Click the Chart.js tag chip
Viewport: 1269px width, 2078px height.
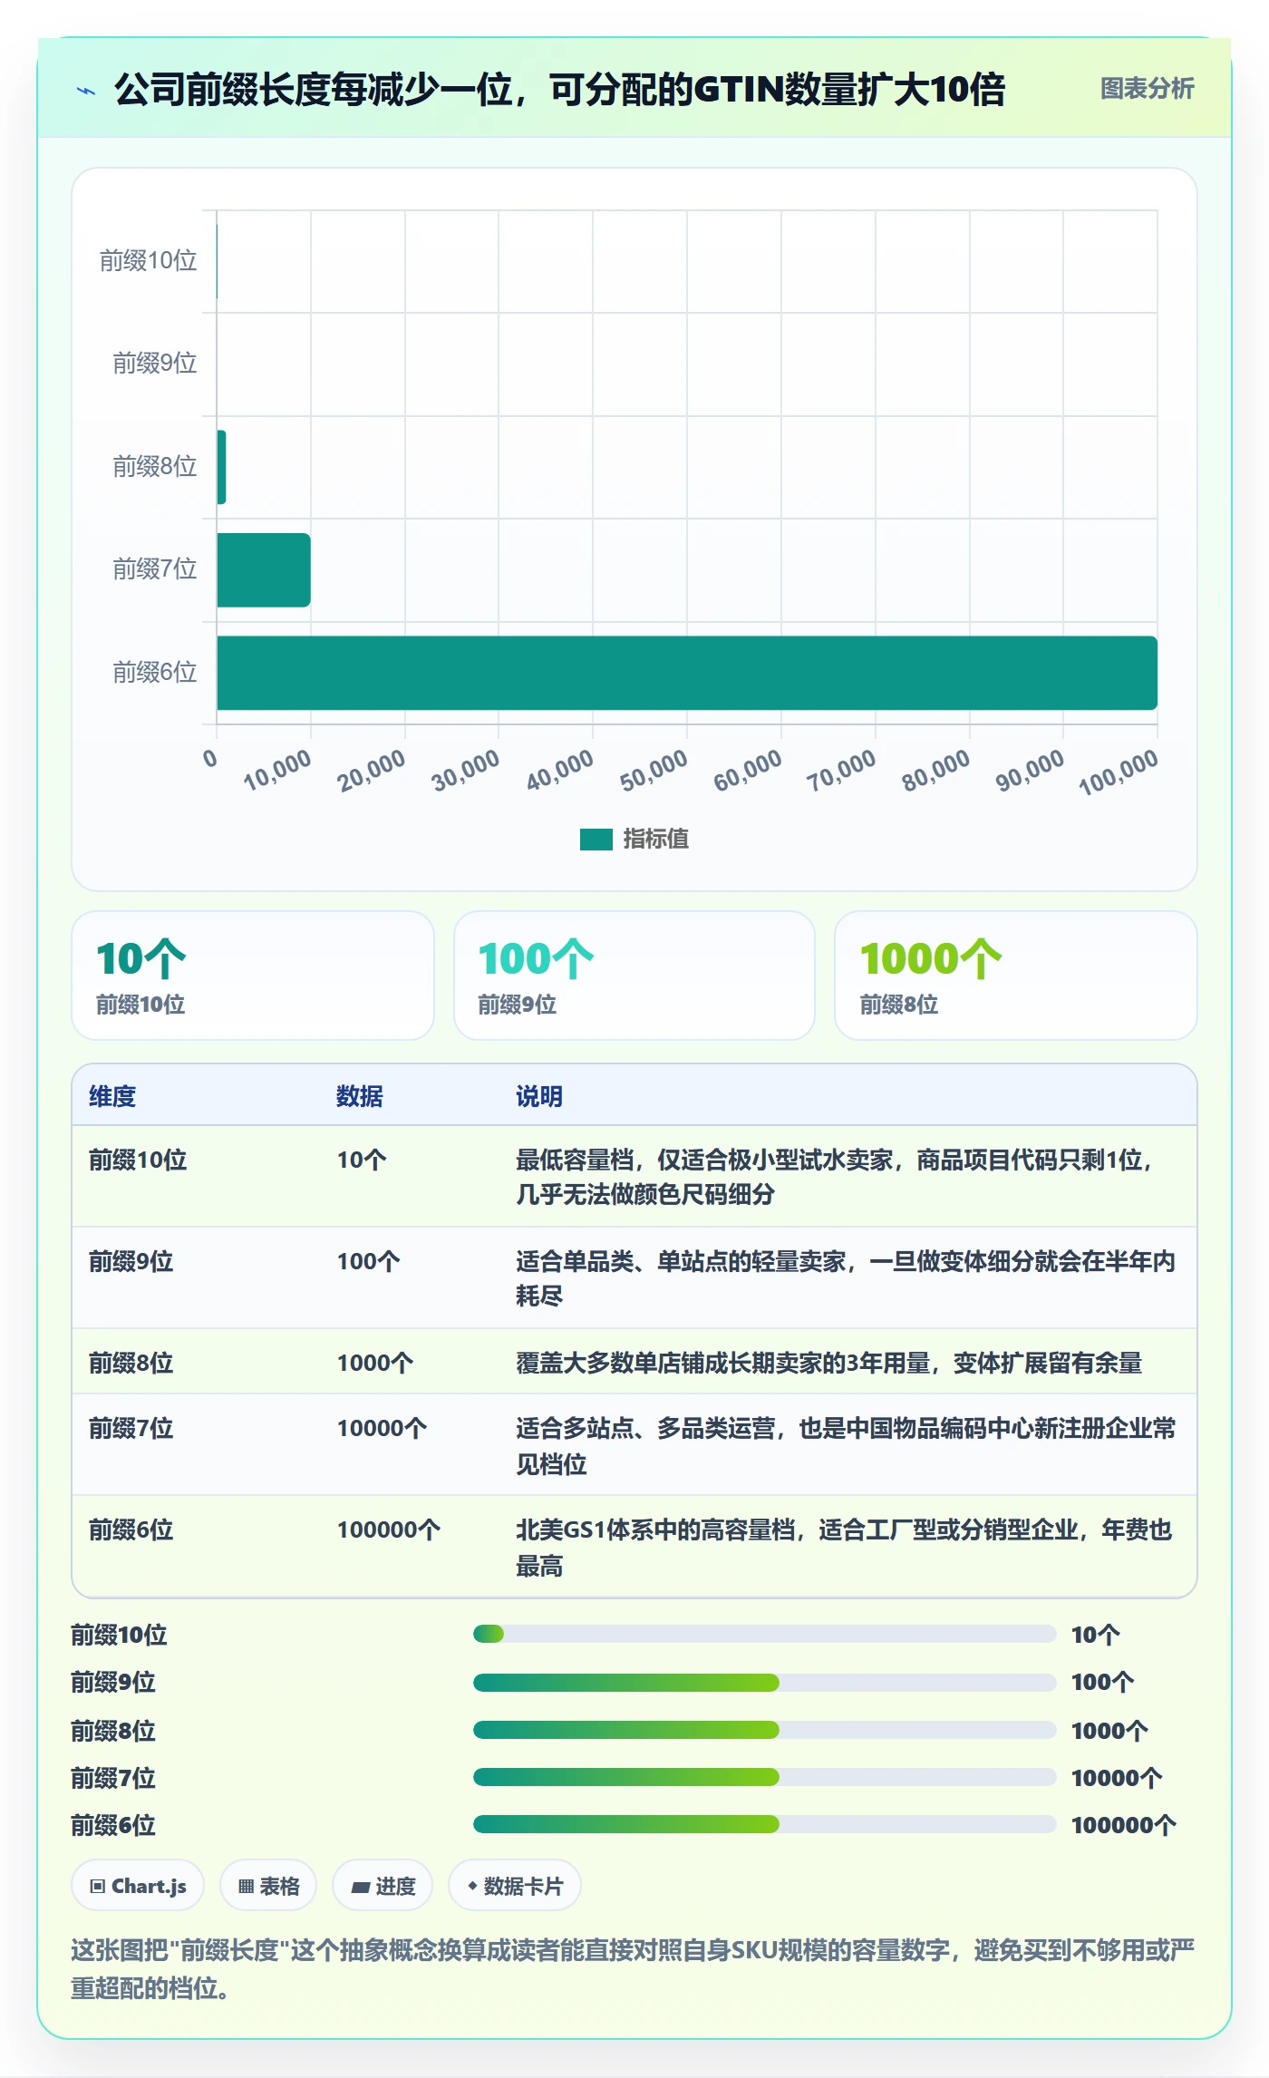point(138,1887)
